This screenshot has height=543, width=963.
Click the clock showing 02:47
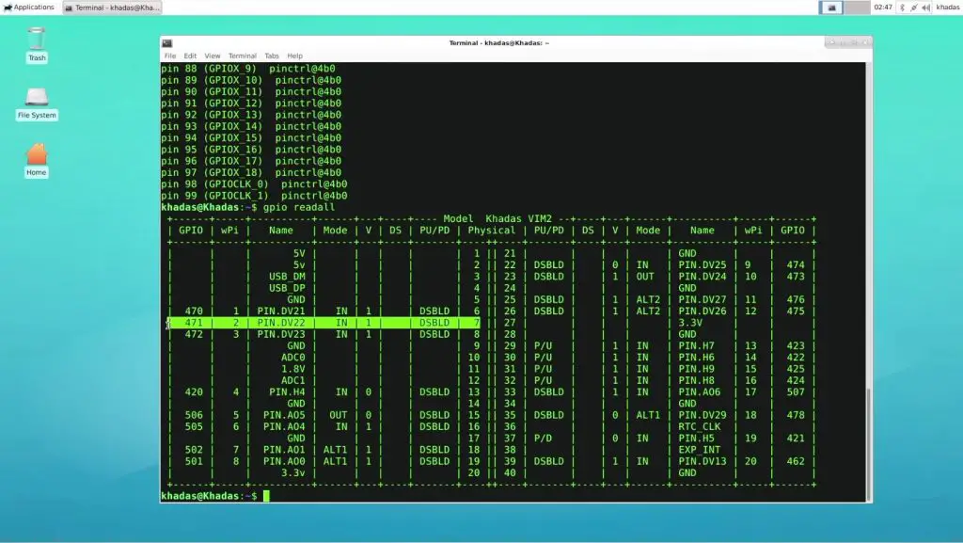tap(882, 7)
